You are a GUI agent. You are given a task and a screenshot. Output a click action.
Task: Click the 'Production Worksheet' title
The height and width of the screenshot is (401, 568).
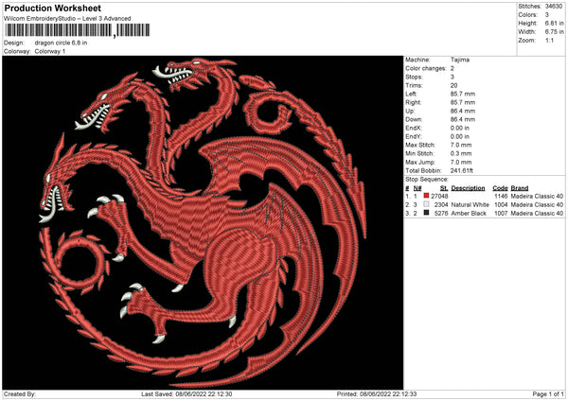52,8
